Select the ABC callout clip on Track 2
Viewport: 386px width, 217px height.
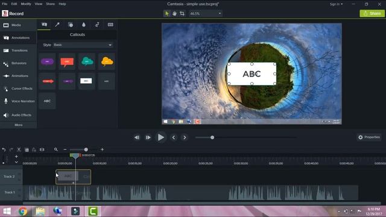(73, 177)
